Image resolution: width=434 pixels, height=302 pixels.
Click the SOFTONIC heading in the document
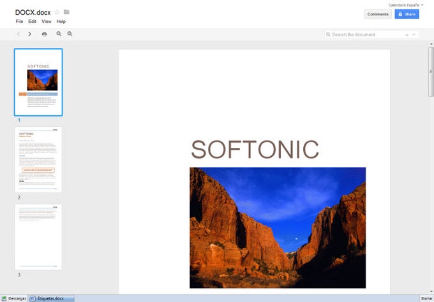coord(255,149)
